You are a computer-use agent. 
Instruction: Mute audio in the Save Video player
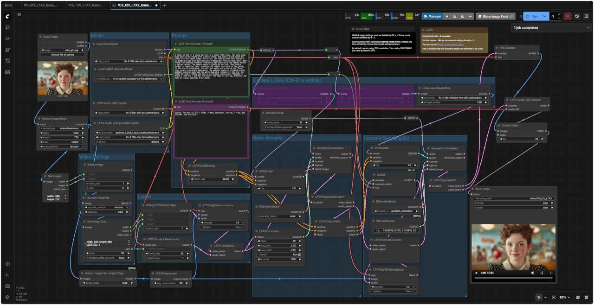pyautogui.click(x=531, y=273)
